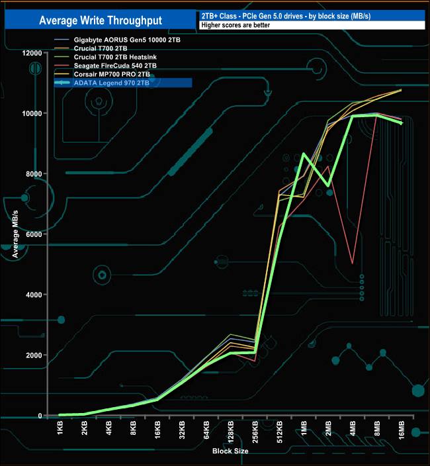The height and width of the screenshot is (466, 430).
Task: Click the 8MB block size label
Action: point(377,428)
